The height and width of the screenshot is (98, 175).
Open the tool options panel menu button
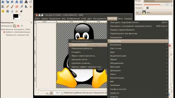point(31,23)
